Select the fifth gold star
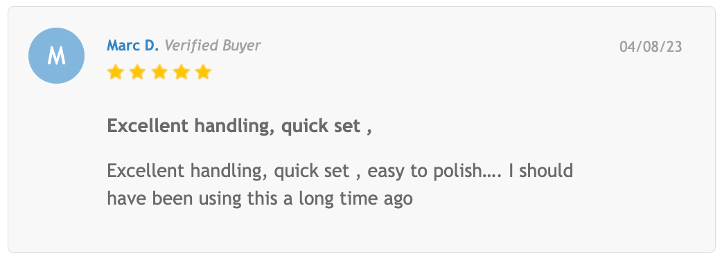 [203, 72]
